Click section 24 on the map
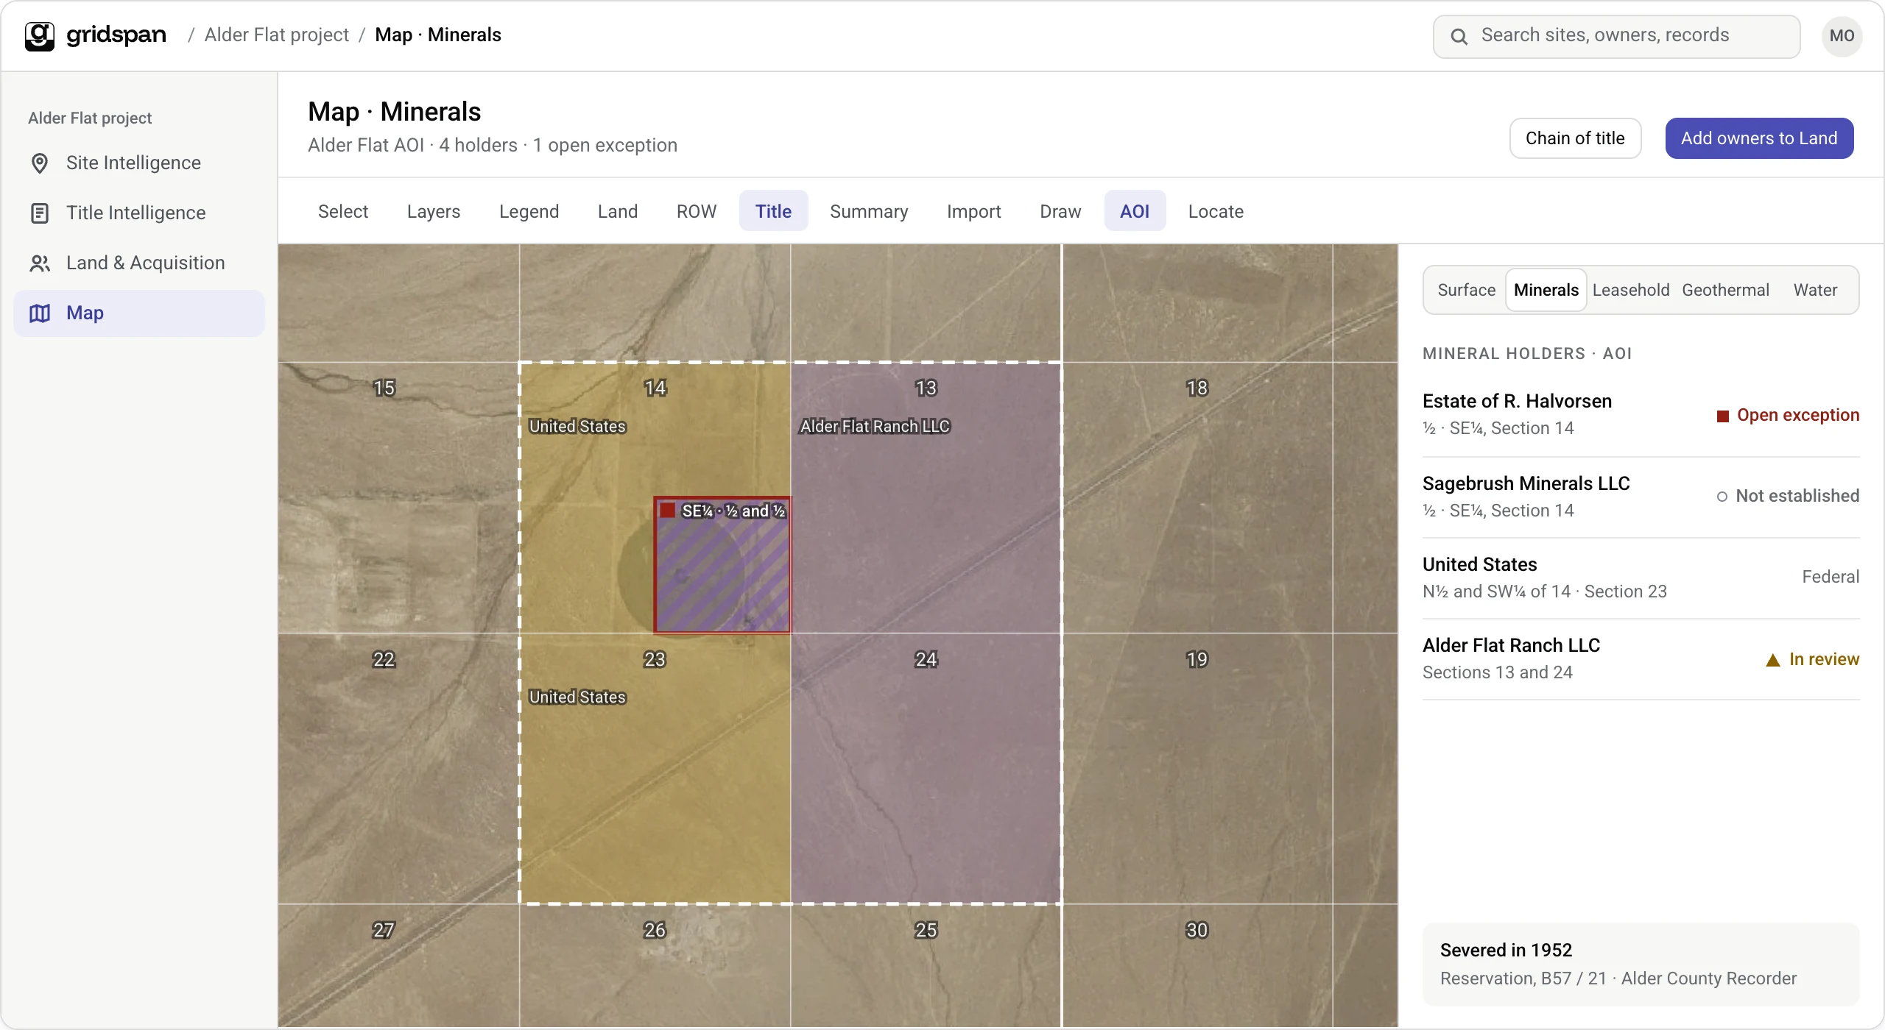 pos(926,768)
